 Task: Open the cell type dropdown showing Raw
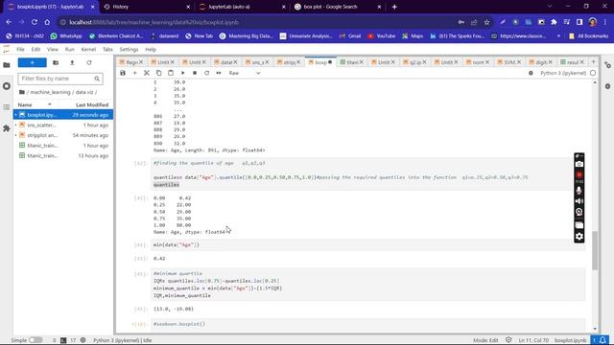click(245, 73)
